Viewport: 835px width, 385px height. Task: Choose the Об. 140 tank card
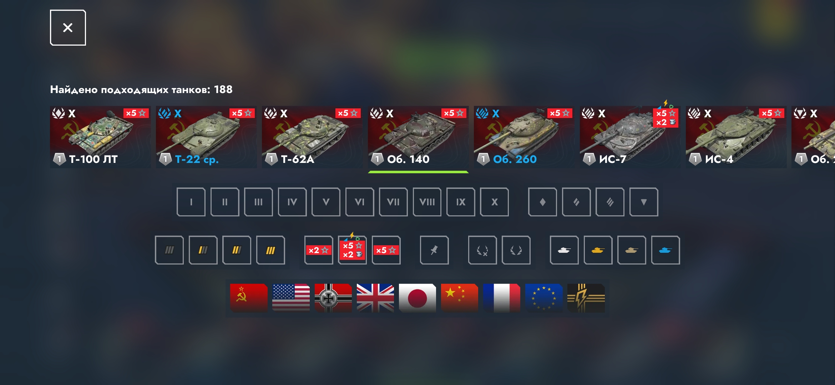click(x=418, y=137)
